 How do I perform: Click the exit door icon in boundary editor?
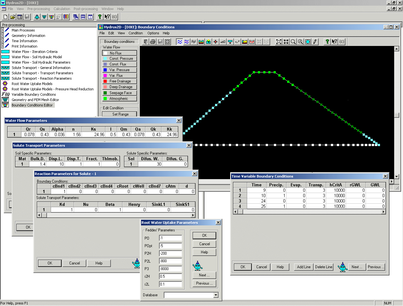point(145,42)
